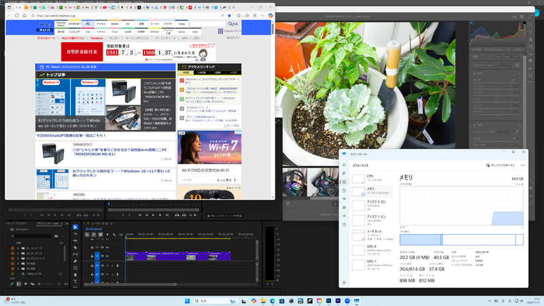Click the PC Watch 検索 button
Screen dimensions: 544x306
point(233,24)
